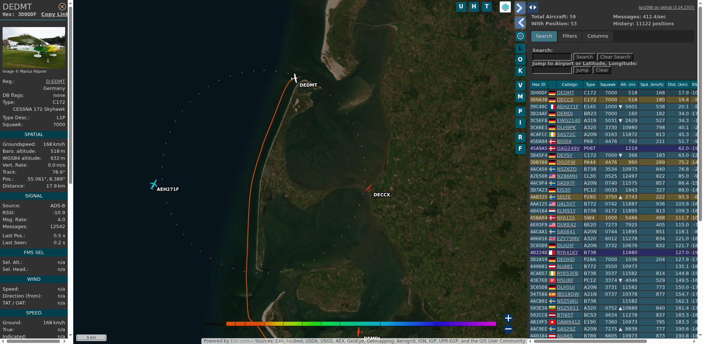This screenshot has height=344, width=703.
Task: Select the KLM91Y row in aircraft table
Action: pos(614,211)
